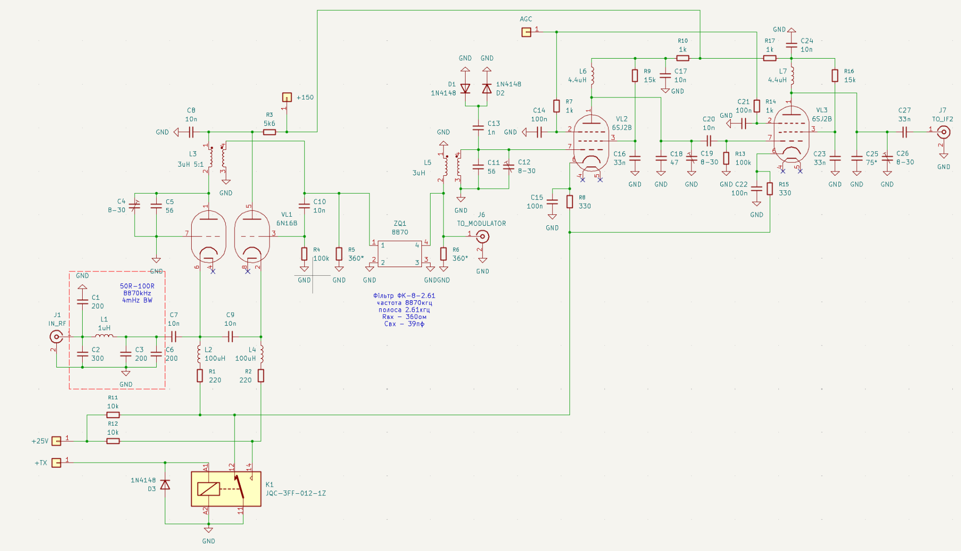
Task: Click the D3 1N4148 diode near relay
Action: click(165, 485)
